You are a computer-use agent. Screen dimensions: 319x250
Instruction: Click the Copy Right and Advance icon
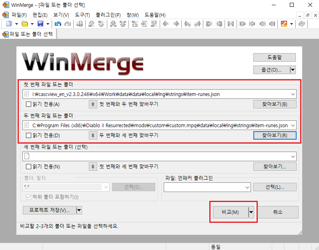[x=187, y=24]
